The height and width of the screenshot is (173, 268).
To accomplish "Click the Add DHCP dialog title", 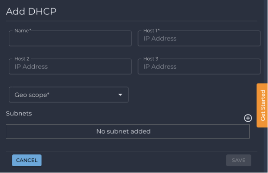I will (31, 12).
